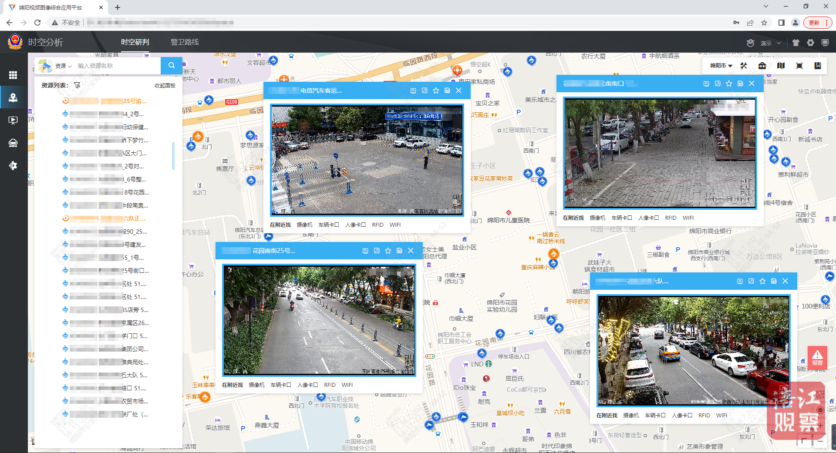Switch to the 警卫路线 tab

tap(185, 42)
